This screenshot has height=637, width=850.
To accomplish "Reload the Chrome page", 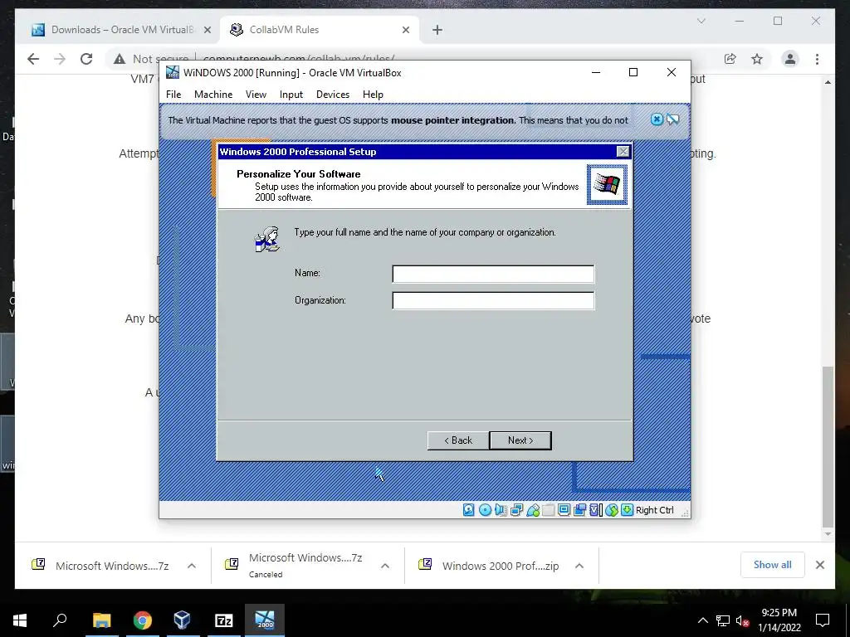I will tap(86, 59).
